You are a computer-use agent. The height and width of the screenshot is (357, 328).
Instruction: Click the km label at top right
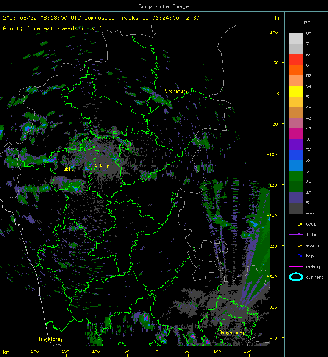(278, 18)
